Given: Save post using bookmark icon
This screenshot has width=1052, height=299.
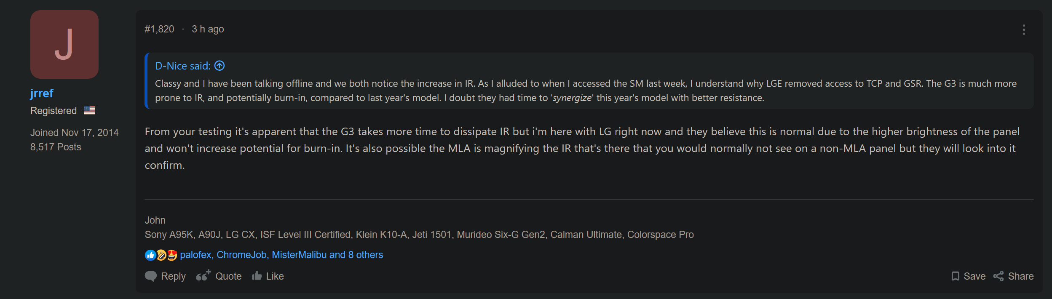Looking at the screenshot, I should click(x=956, y=276).
